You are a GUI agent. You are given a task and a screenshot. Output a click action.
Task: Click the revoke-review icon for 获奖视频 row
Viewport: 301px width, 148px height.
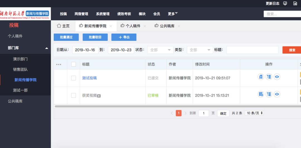(x=261, y=94)
